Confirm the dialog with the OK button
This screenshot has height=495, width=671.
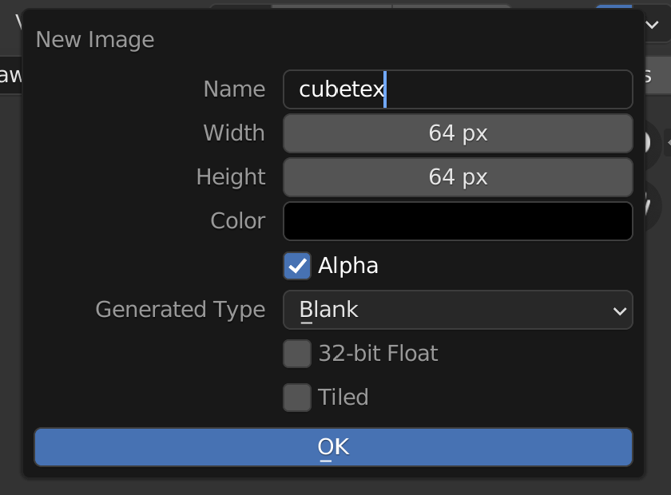click(x=333, y=447)
